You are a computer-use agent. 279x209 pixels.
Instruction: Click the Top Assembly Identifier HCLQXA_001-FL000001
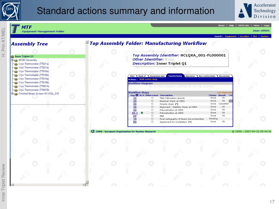coord(203,55)
